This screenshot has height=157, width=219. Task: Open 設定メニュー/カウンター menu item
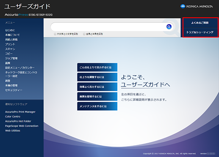pos(20,68)
